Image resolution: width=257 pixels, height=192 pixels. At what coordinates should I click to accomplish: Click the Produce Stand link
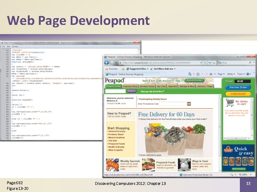pos(116,134)
